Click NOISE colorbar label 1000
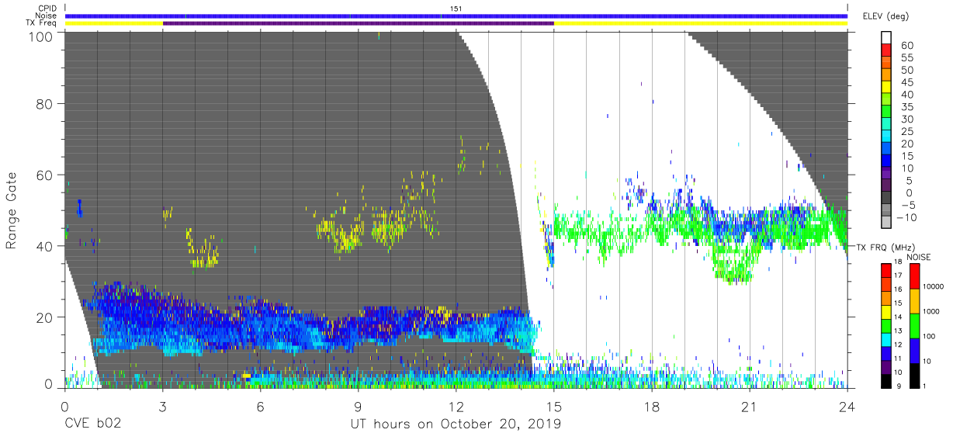Image resolution: width=953 pixels, height=440 pixels. (x=933, y=311)
